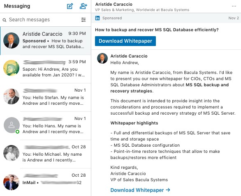Click sender name above Hello Andrew
The height and width of the screenshot is (196, 241).
[129, 56]
